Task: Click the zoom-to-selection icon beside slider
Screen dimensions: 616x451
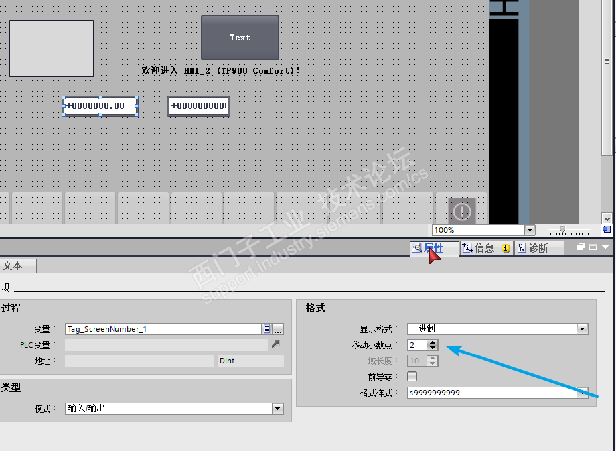Action: tap(607, 229)
